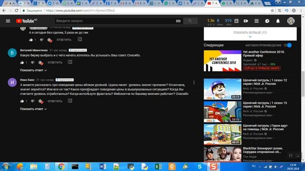
Task: Dislike the top comment about 'без сделки'
Action: point(41,40)
